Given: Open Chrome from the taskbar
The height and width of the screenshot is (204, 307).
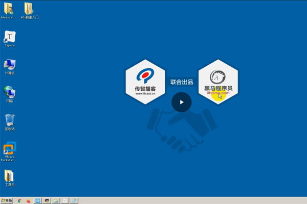Looking at the screenshot, I should 19,200.
